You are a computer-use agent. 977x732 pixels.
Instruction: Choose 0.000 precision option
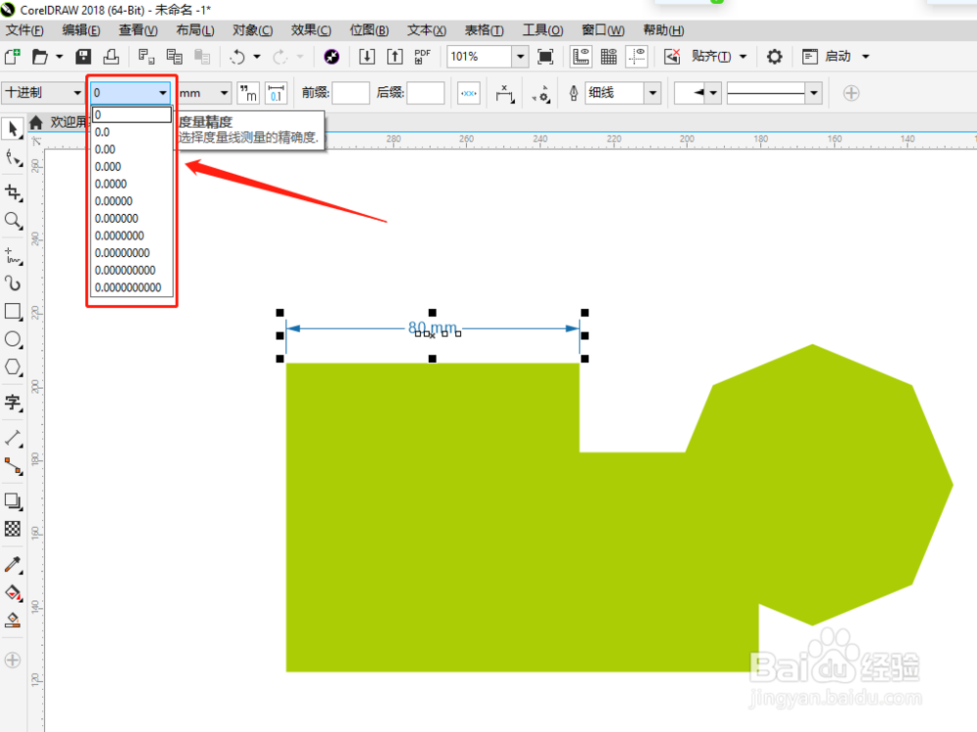(x=132, y=167)
